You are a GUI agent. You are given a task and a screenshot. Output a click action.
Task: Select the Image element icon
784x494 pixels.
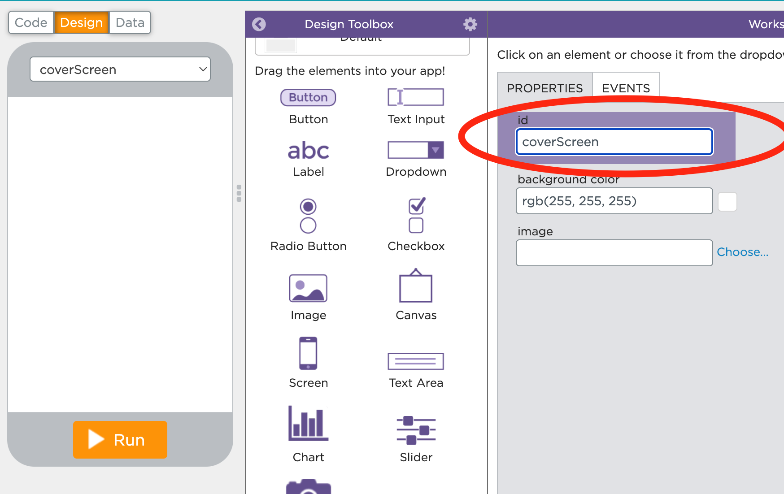pyautogui.click(x=308, y=288)
